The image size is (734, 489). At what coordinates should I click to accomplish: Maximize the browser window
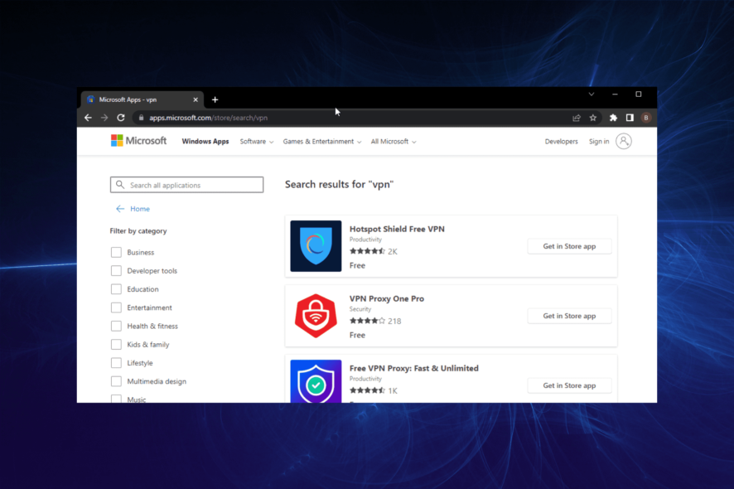[639, 94]
